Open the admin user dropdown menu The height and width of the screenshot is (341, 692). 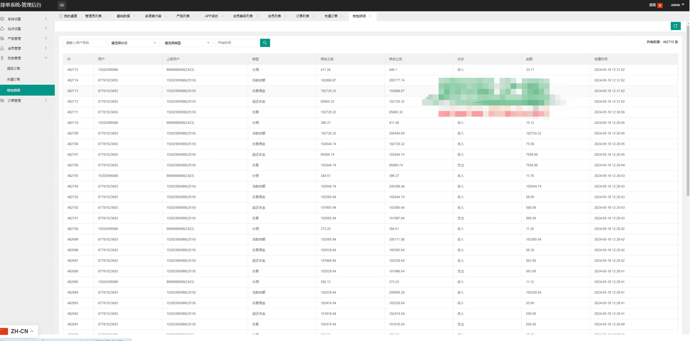pos(677,5)
